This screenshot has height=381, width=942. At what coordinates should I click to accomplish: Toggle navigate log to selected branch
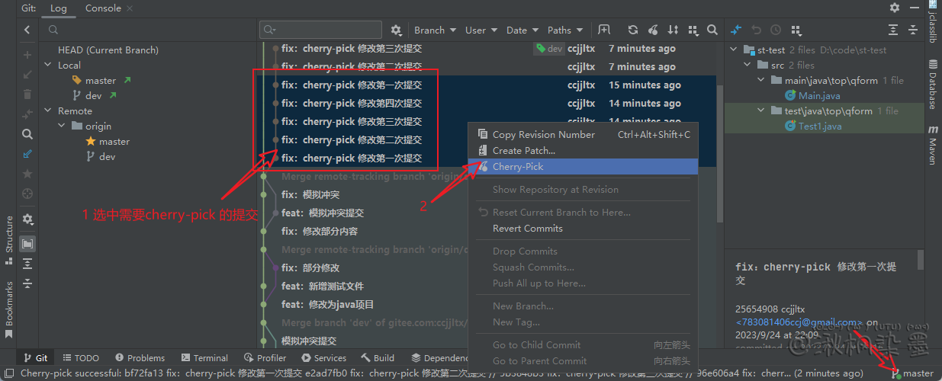[x=27, y=154]
